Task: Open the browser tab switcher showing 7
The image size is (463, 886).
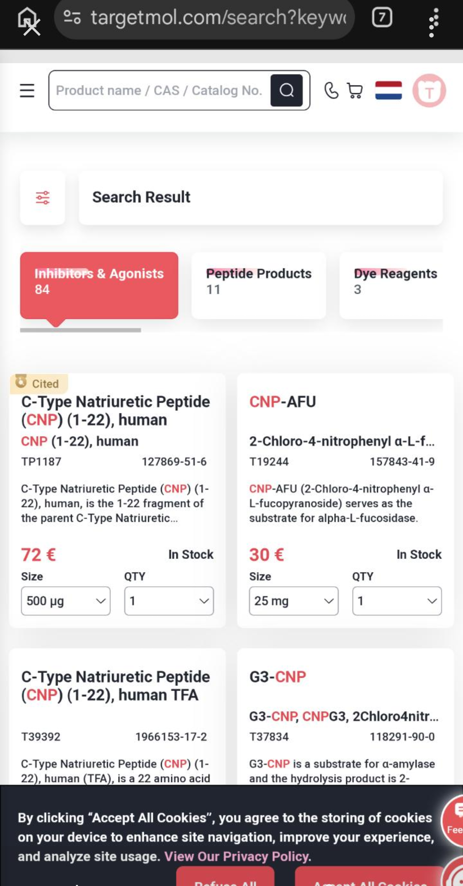Action: [x=382, y=18]
